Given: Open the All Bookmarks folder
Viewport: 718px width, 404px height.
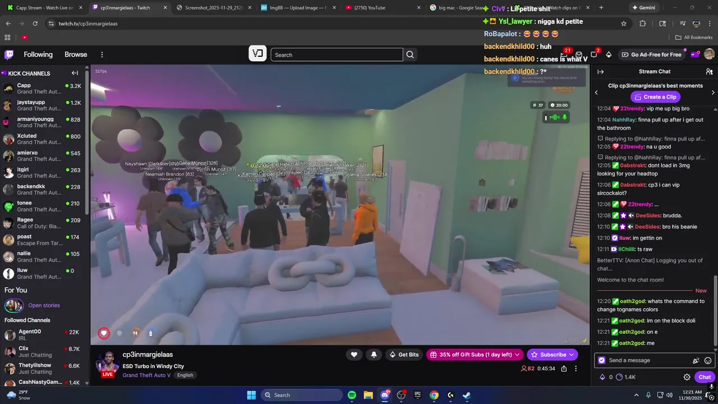Looking at the screenshot, I should click(x=694, y=37).
